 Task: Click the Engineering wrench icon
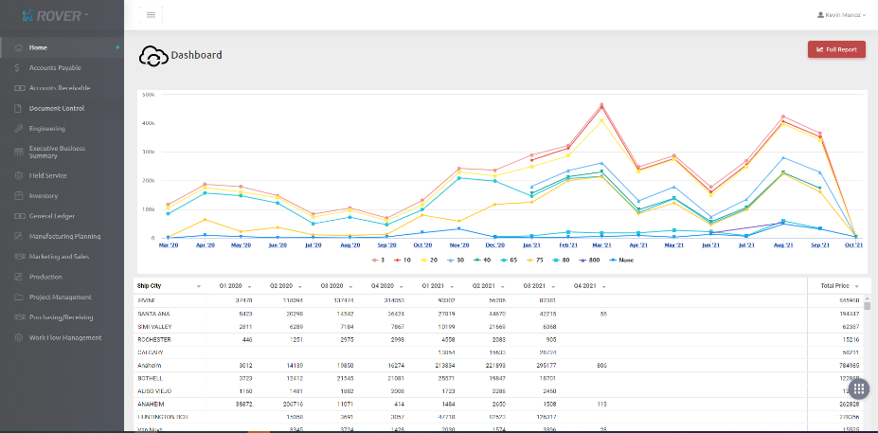click(19, 128)
